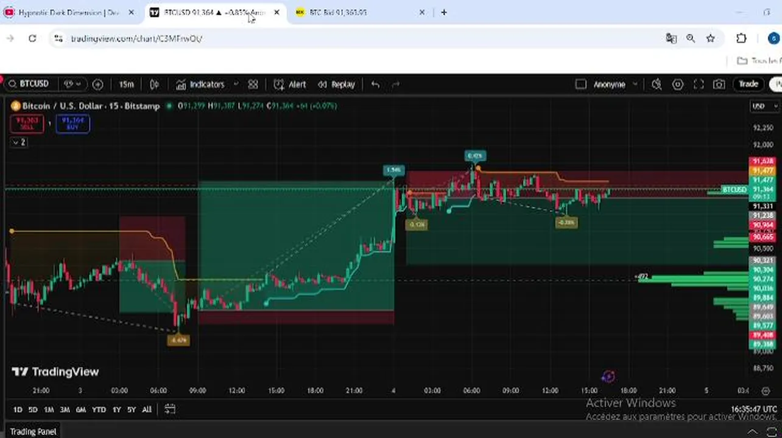Click the site info icon in address bar

(58, 38)
